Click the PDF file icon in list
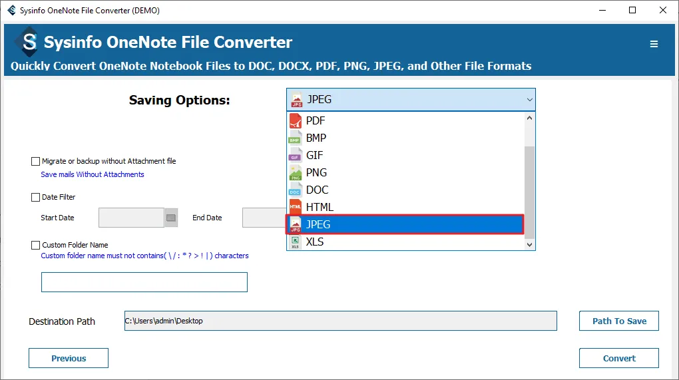Image resolution: width=679 pixels, height=380 pixels. tap(296, 120)
